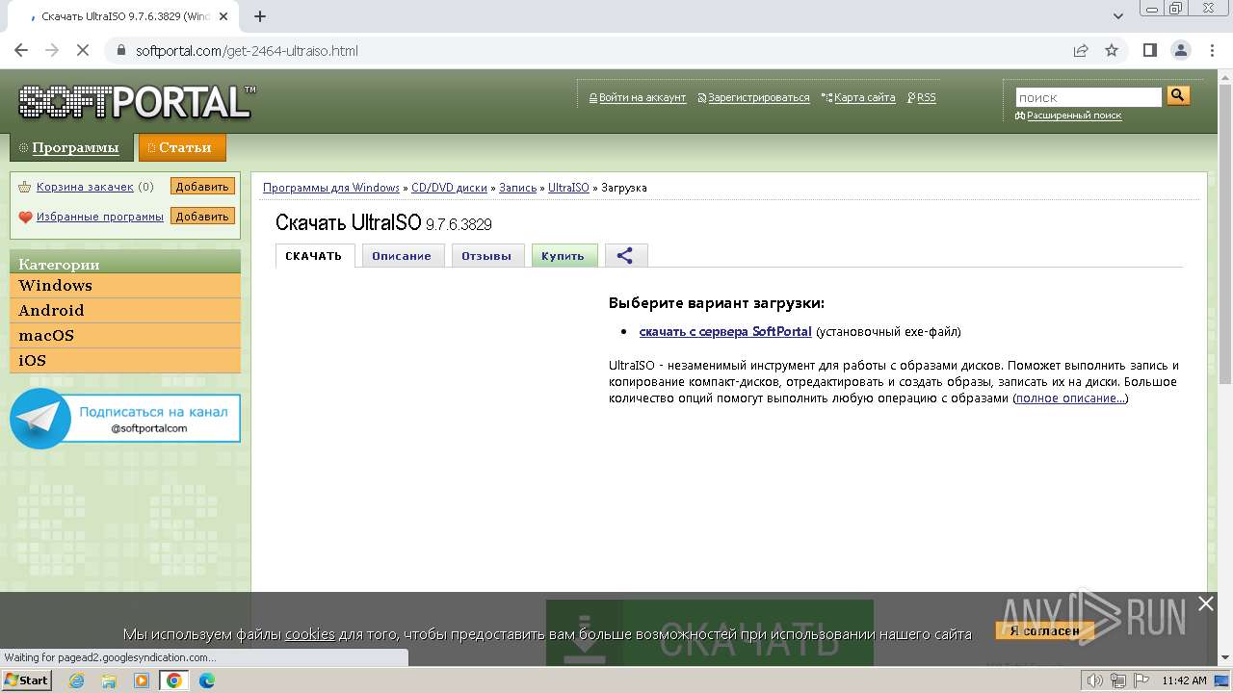Open the Chrome profile avatar
This screenshot has width=1233, height=693.
(1180, 50)
